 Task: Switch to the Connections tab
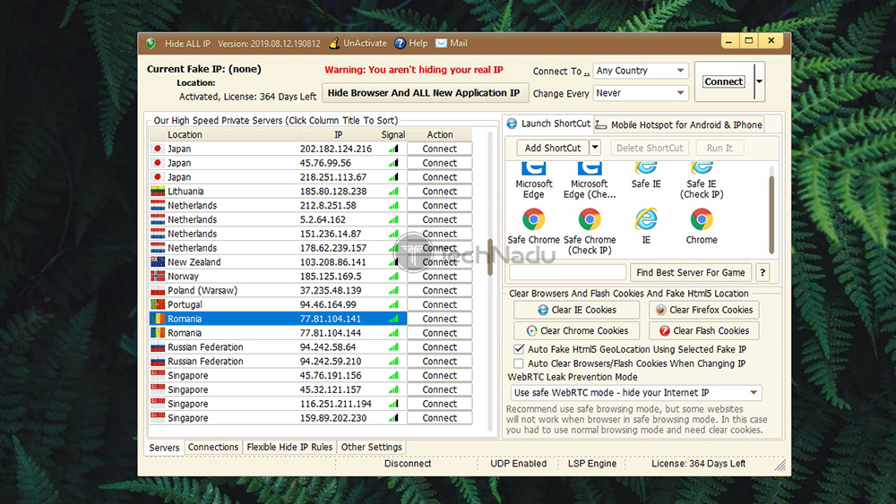point(213,447)
